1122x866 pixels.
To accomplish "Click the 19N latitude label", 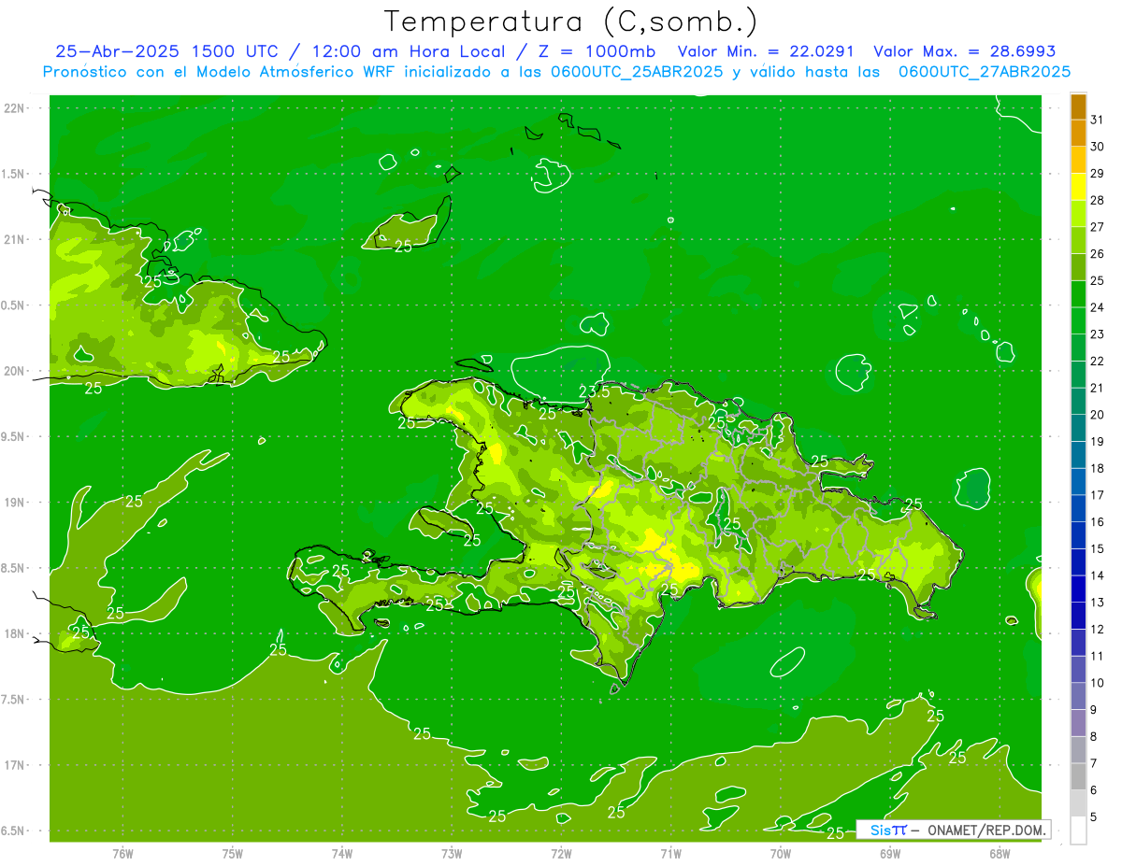I will point(15,503).
